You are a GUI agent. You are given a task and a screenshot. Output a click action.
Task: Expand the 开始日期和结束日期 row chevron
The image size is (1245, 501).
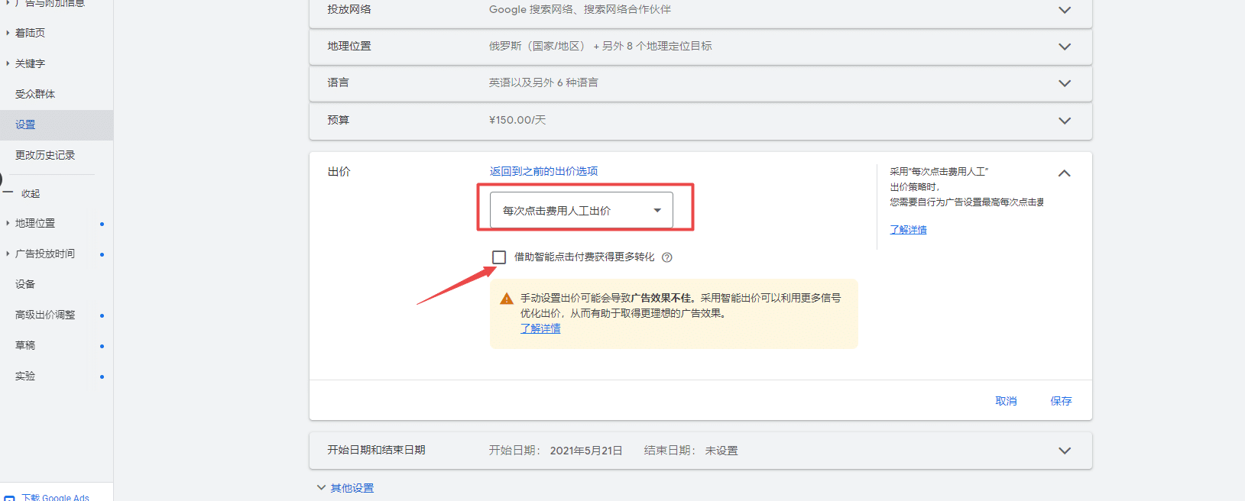1065,451
